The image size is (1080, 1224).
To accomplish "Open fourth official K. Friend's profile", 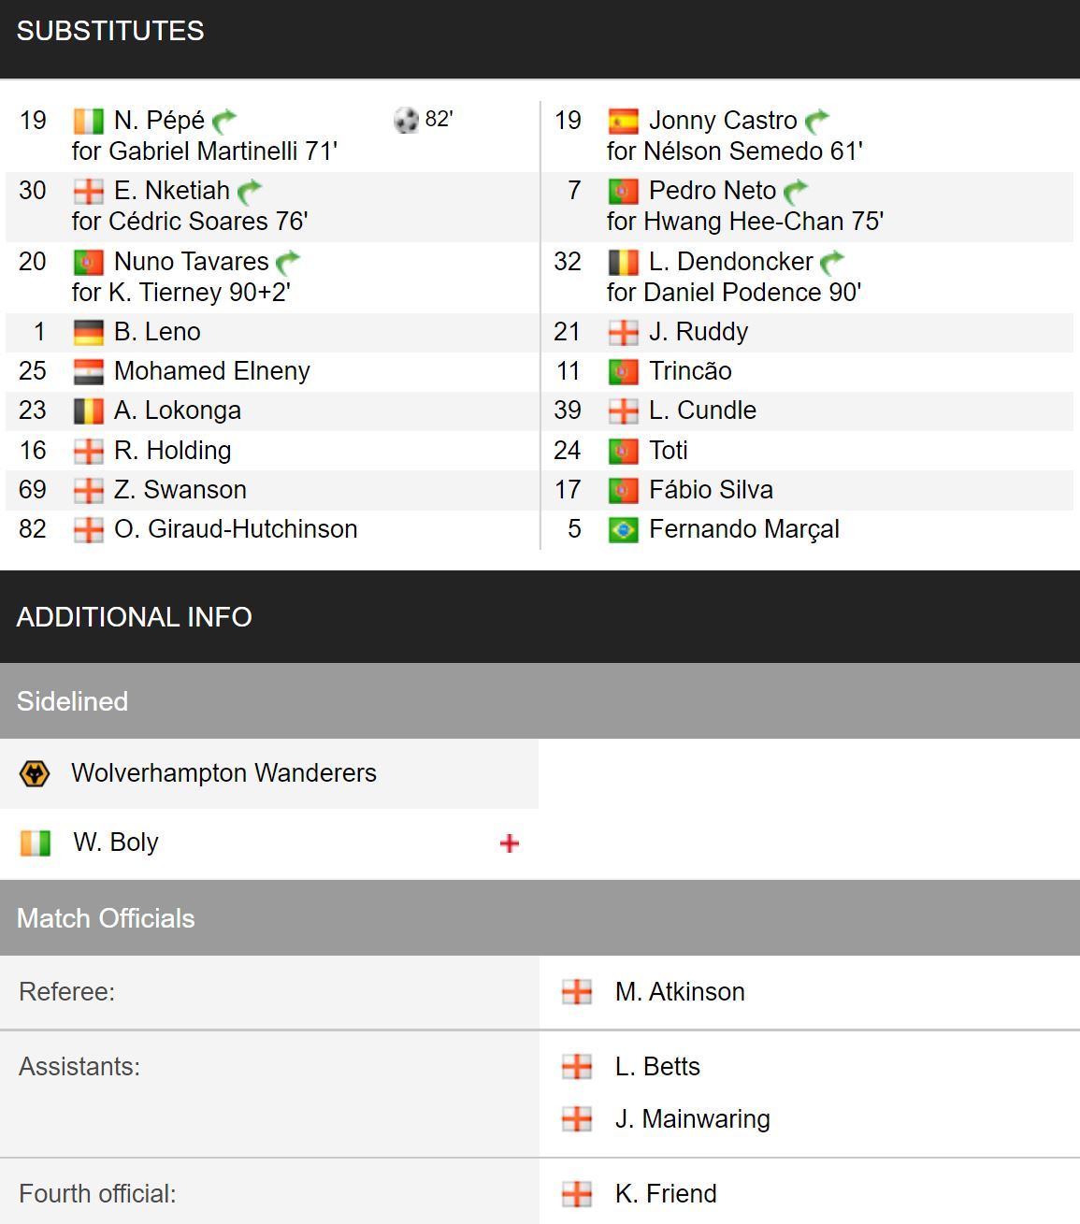I will click(x=666, y=1194).
